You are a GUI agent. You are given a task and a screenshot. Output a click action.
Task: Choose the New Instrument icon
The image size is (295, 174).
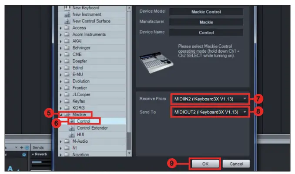tap(67, 15)
